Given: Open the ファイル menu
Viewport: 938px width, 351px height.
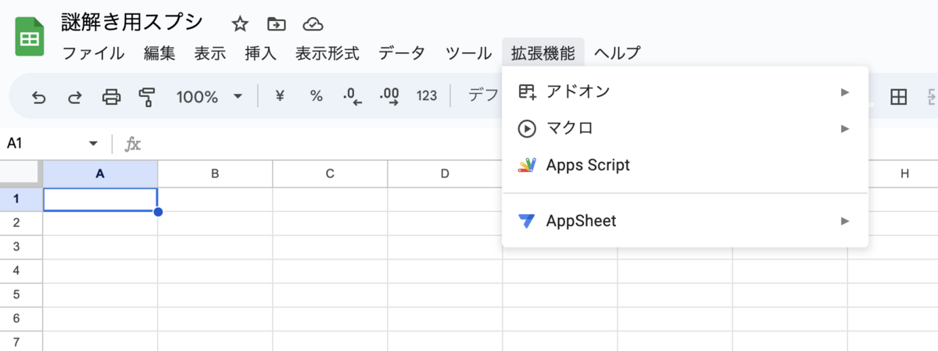Looking at the screenshot, I should click(x=93, y=53).
